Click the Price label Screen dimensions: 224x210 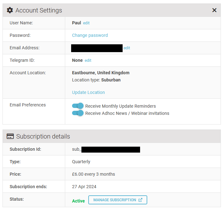click(x=15, y=174)
